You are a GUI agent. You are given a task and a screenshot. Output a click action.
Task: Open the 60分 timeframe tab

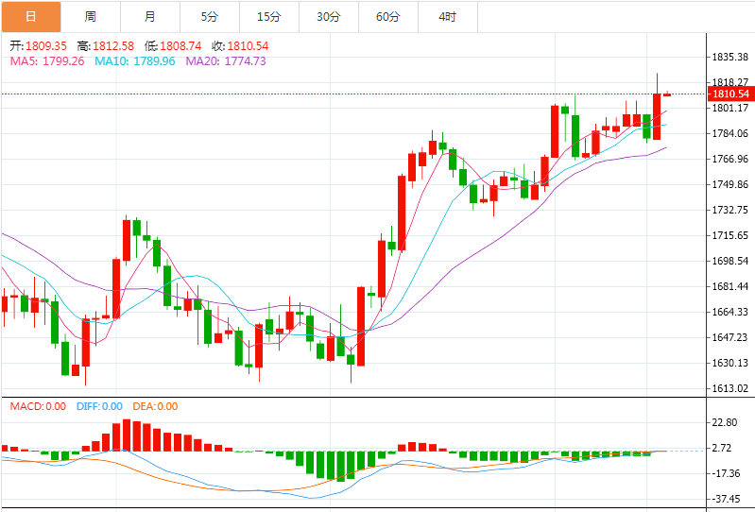(388, 17)
